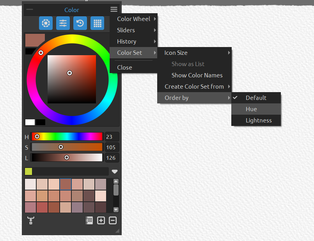
Task: Open the panel hamburger menu icon
Action: (x=114, y=9)
